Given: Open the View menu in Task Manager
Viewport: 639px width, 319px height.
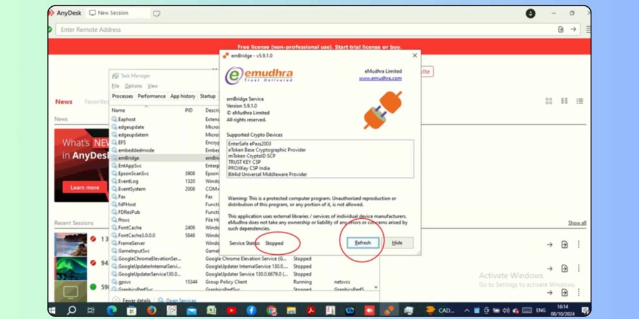Looking at the screenshot, I should [152, 86].
